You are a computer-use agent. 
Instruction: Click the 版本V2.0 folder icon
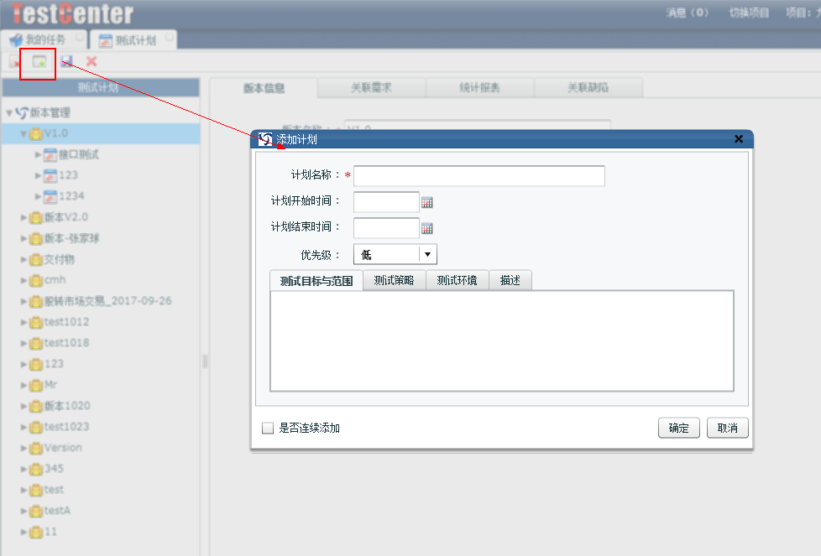(36, 217)
